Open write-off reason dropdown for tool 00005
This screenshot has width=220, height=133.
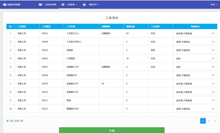(x=195, y=50)
